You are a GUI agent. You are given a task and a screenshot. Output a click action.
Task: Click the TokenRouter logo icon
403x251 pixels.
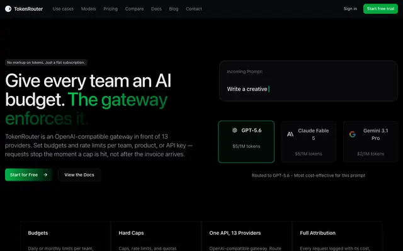click(8, 9)
